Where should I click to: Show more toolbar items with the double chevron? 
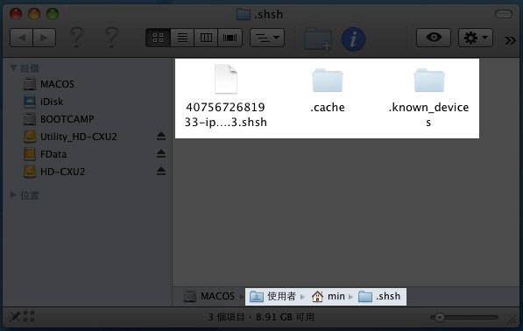coord(510,40)
